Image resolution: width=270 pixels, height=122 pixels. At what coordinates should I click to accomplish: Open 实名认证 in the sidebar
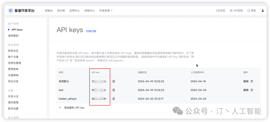[13, 96]
